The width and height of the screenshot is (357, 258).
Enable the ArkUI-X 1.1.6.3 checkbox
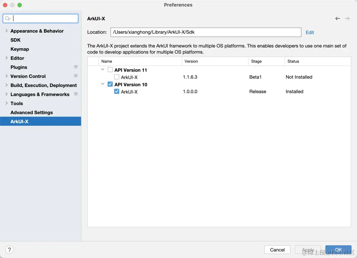[117, 77]
